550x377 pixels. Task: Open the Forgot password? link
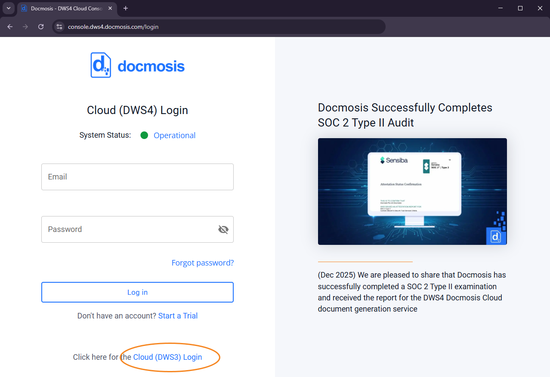coord(202,263)
